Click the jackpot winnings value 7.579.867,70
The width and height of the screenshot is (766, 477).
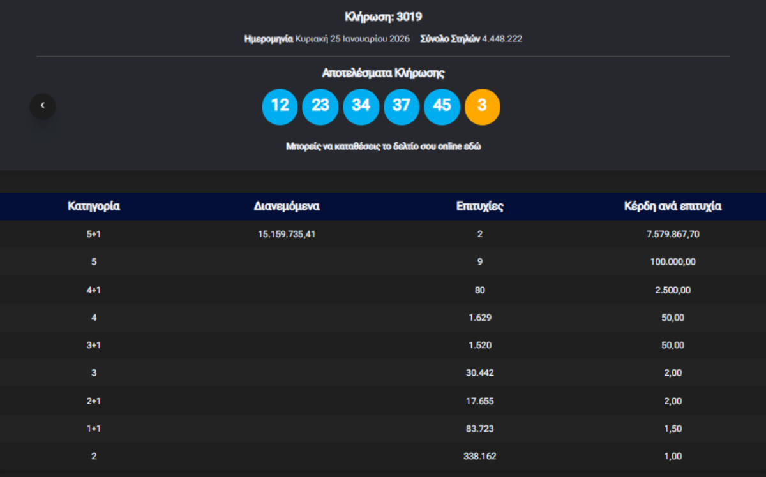pyautogui.click(x=672, y=234)
